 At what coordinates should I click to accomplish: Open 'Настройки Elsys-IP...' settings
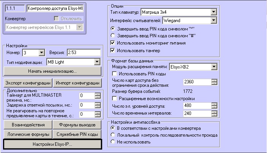coord(52,144)
